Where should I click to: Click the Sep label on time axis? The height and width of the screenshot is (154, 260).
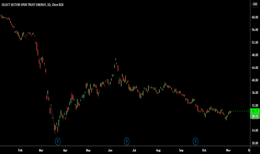pos(181,150)
